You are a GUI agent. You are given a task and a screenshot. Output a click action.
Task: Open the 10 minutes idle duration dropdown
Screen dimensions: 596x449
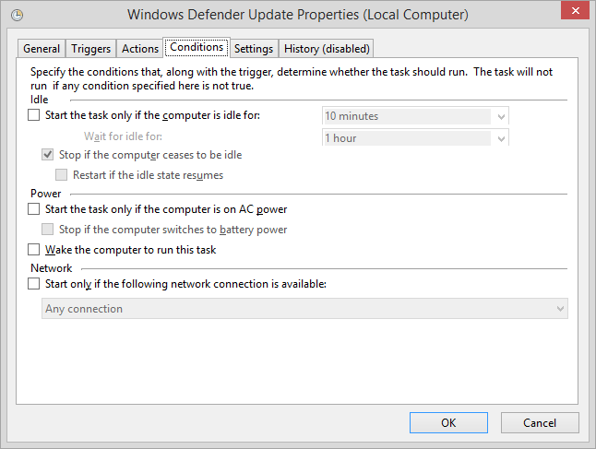(415, 116)
